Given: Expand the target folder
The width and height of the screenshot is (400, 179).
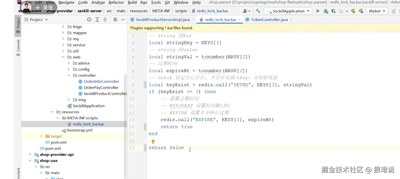Looking at the screenshot, I should click(x=41, y=136).
